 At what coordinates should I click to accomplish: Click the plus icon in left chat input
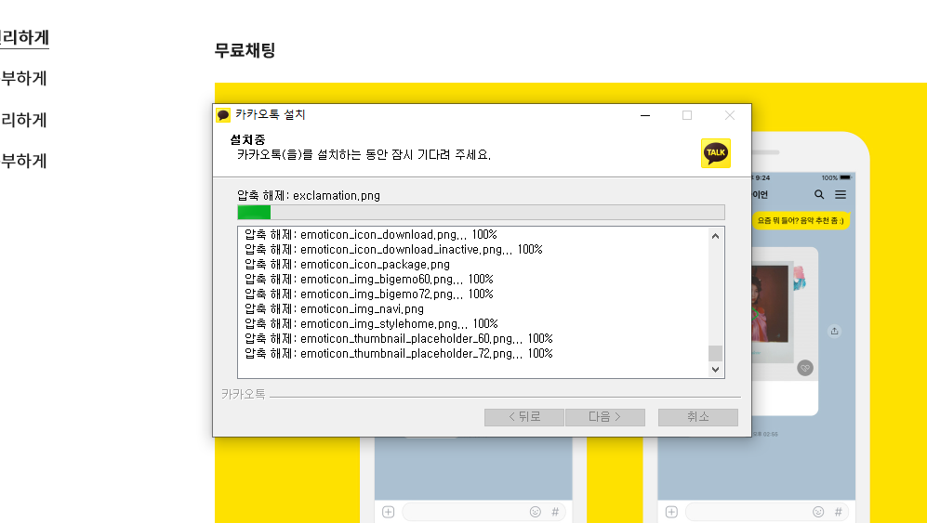pyautogui.click(x=388, y=512)
